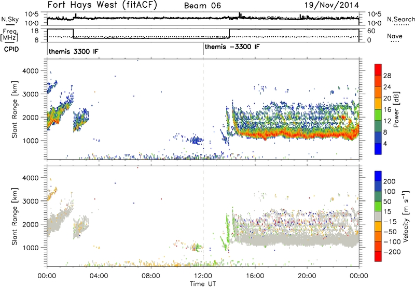Click the '60' Nave axis tick
The height and width of the screenshot is (287, 415).
pos(371,31)
